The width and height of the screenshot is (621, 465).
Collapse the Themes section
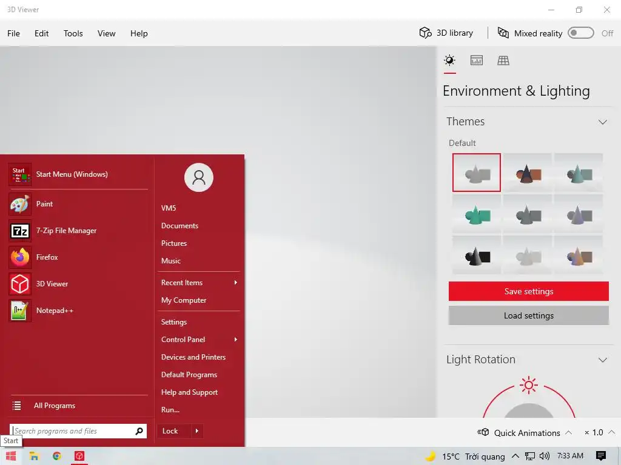[602, 122]
